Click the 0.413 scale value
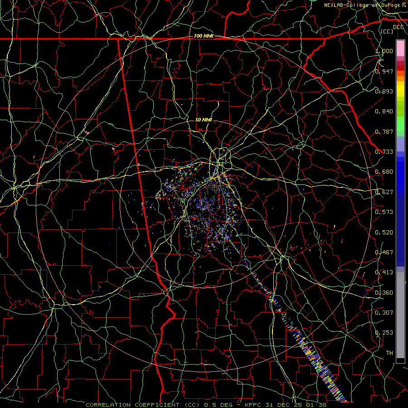This screenshot has height=408, width=408. pyautogui.click(x=384, y=272)
